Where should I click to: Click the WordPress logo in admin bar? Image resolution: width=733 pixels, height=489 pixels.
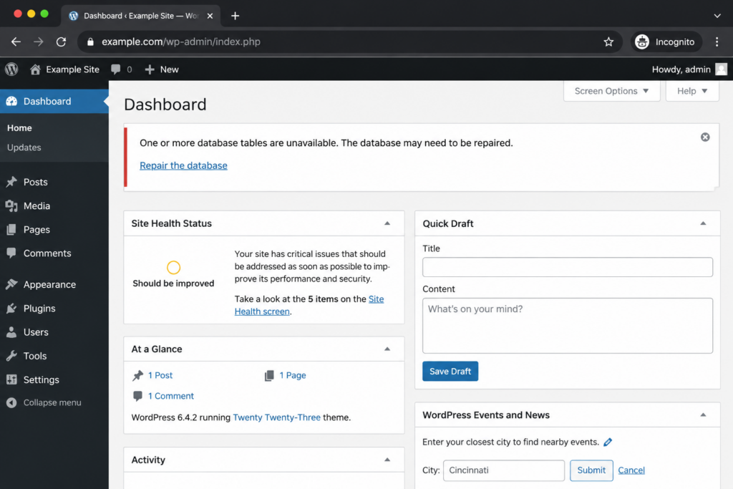(11, 69)
